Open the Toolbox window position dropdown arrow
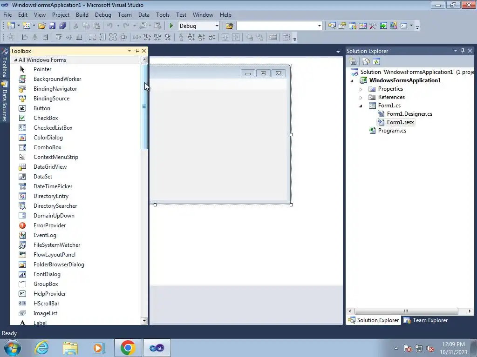477x357 pixels. click(129, 51)
